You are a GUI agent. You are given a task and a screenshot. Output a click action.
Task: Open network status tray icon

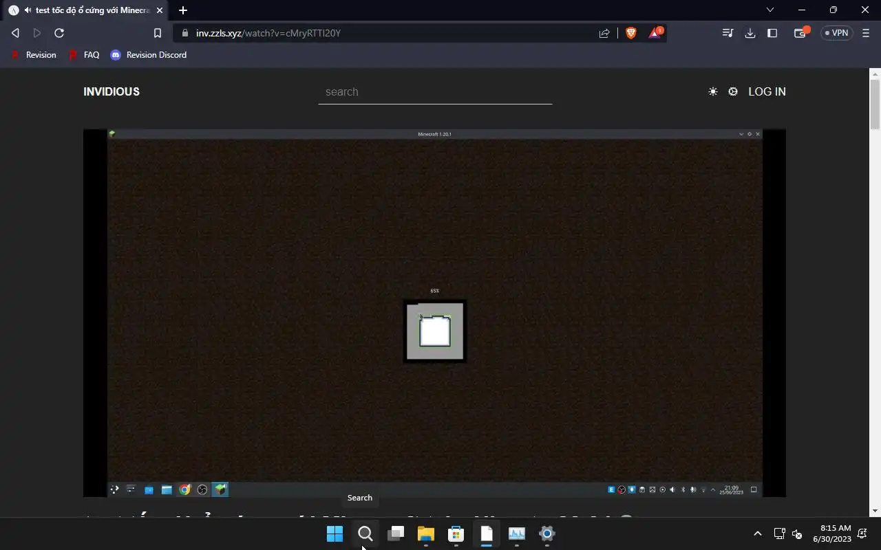pyautogui.click(x=779, y=533)
